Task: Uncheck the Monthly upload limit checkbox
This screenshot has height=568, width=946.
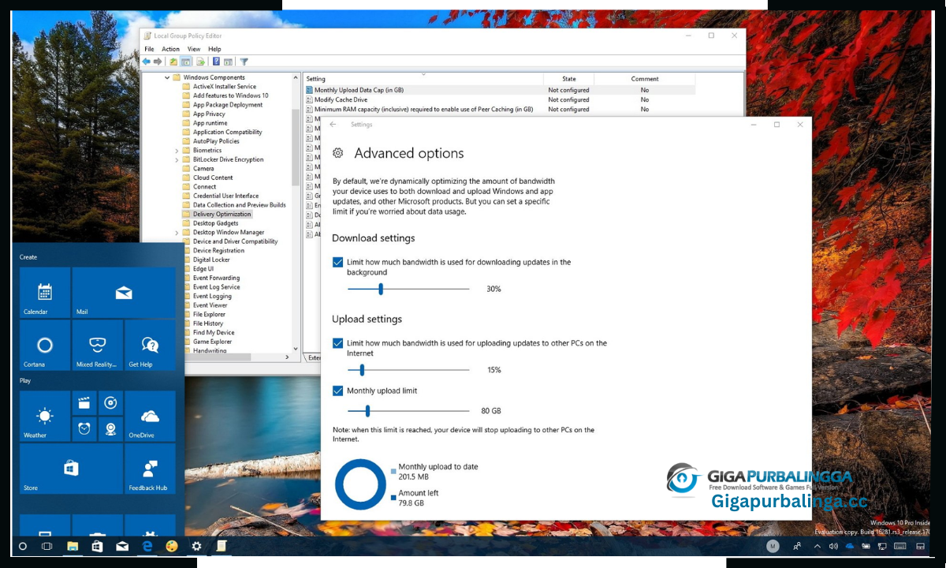Action: tap(337, 390)
